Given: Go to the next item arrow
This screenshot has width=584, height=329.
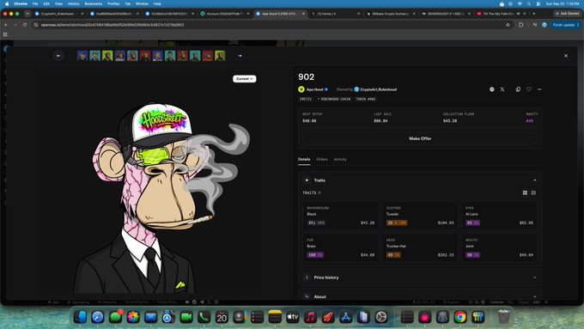Looking at the screenshot, I should (x=240, y=56).
